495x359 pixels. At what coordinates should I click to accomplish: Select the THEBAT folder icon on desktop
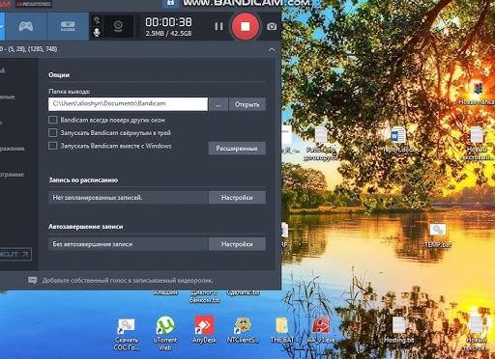click(282, 330)
